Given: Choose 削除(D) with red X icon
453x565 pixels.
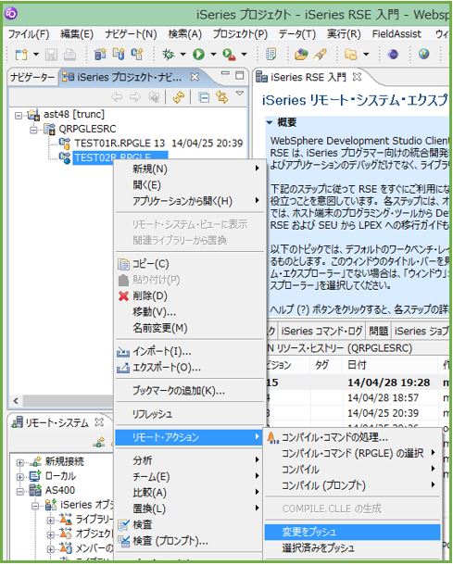Looking at the screenshot, I should click(x=189, y=295).
